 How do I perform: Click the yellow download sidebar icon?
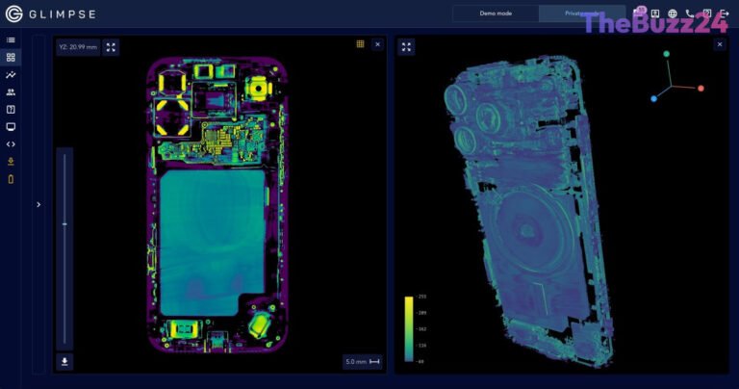point(11,162)
